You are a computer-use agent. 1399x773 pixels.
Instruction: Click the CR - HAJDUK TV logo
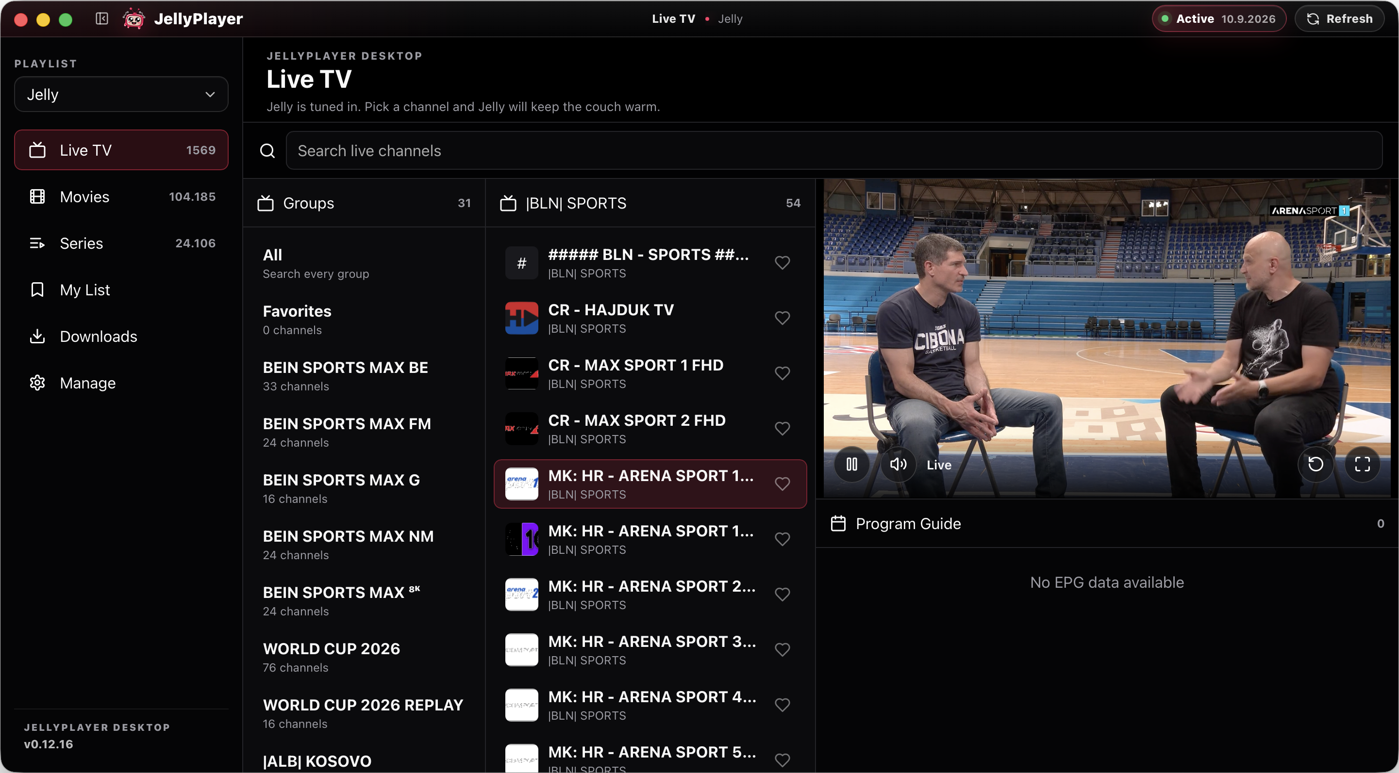tap(521, 318)
